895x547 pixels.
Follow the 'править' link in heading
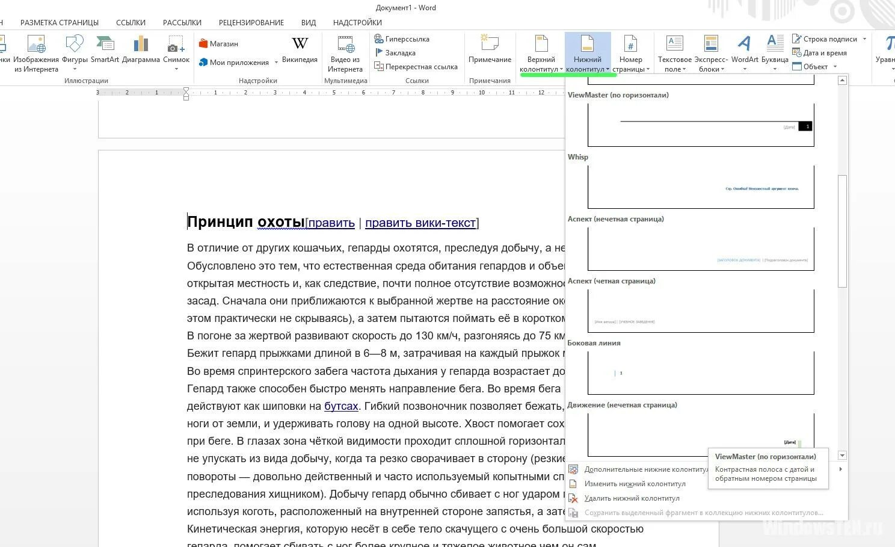[331, 223]
